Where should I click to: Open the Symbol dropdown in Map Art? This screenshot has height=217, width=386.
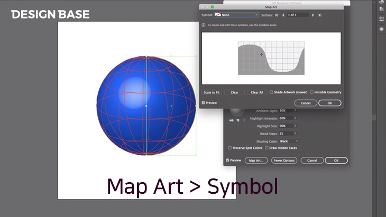point(236,15)
